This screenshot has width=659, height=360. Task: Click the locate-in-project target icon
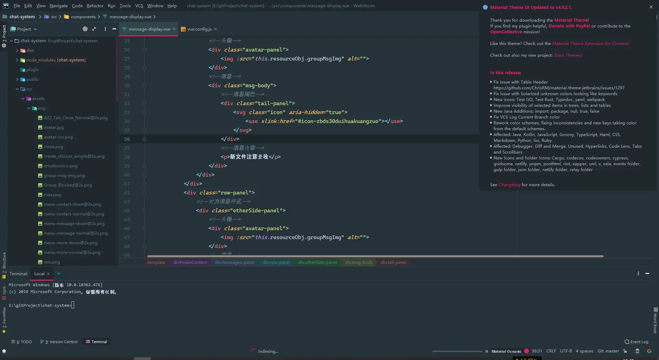[85, 29]
